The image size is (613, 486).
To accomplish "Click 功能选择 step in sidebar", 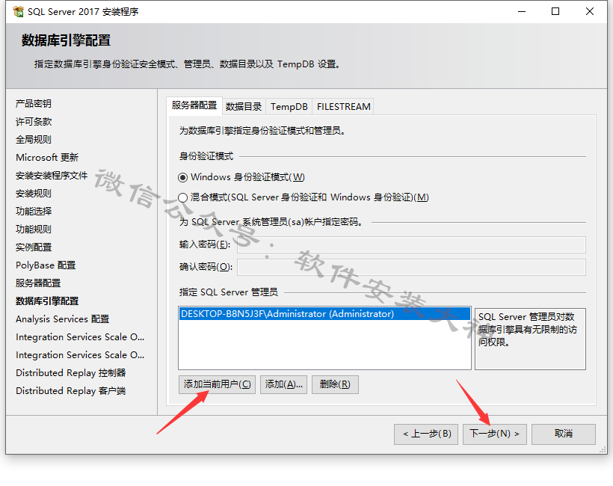I will (34, 212).
